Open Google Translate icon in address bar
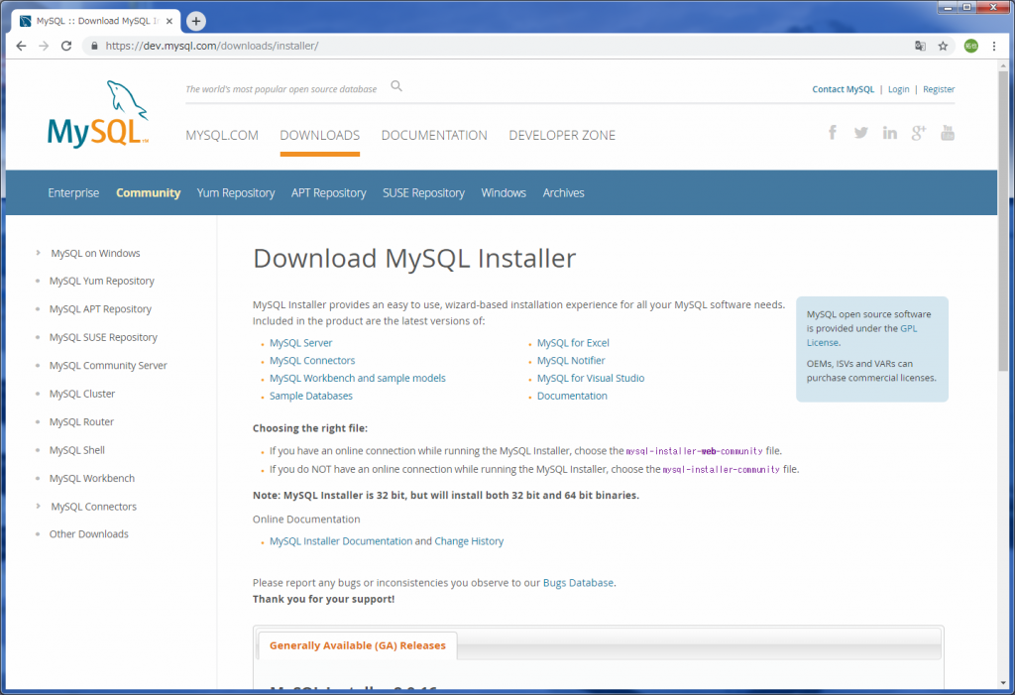 tap(920, 46)
